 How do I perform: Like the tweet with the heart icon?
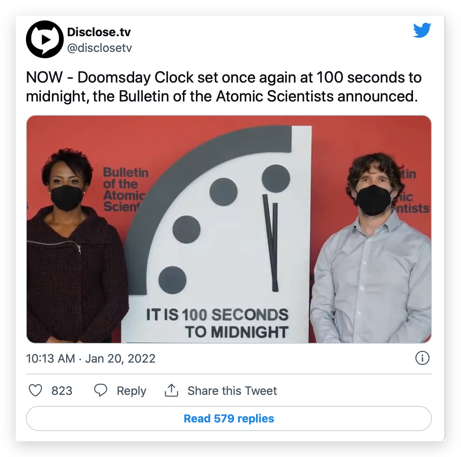tap(35, 391)
